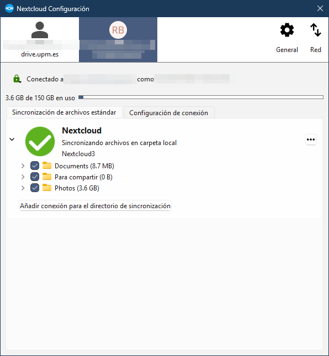The height and width of the screenshot is (356, 329).
Task: Click the green sync status checkmark icon
Action: (40, 141)
